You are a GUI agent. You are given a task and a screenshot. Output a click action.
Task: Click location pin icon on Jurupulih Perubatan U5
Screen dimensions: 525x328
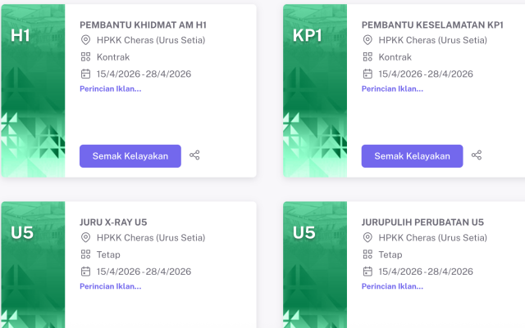(x=367, y=238)
